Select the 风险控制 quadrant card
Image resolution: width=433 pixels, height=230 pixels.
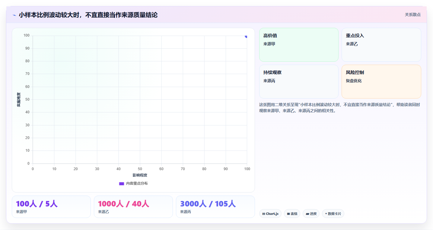(x=381, y=82)
